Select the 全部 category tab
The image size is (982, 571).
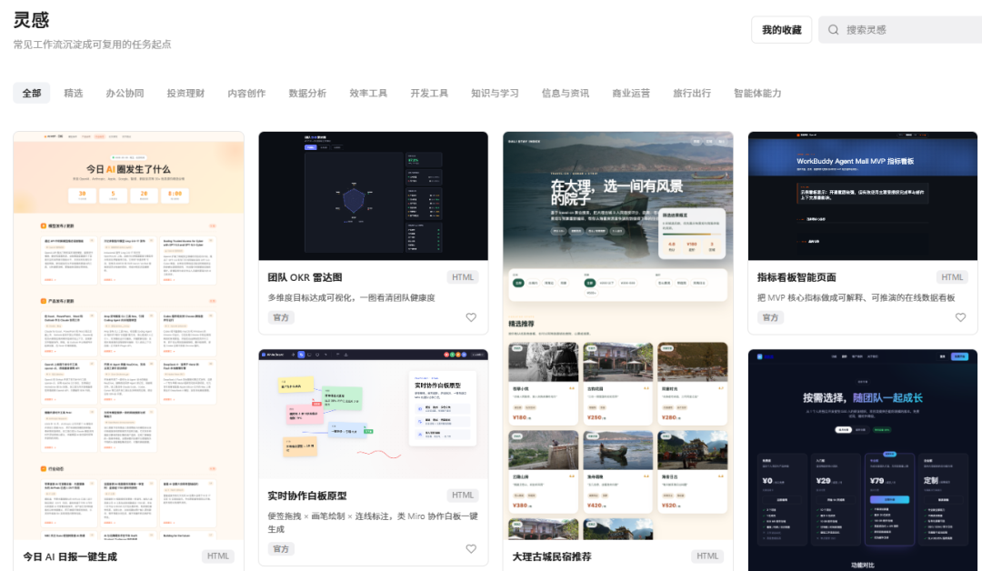[32, 94]
